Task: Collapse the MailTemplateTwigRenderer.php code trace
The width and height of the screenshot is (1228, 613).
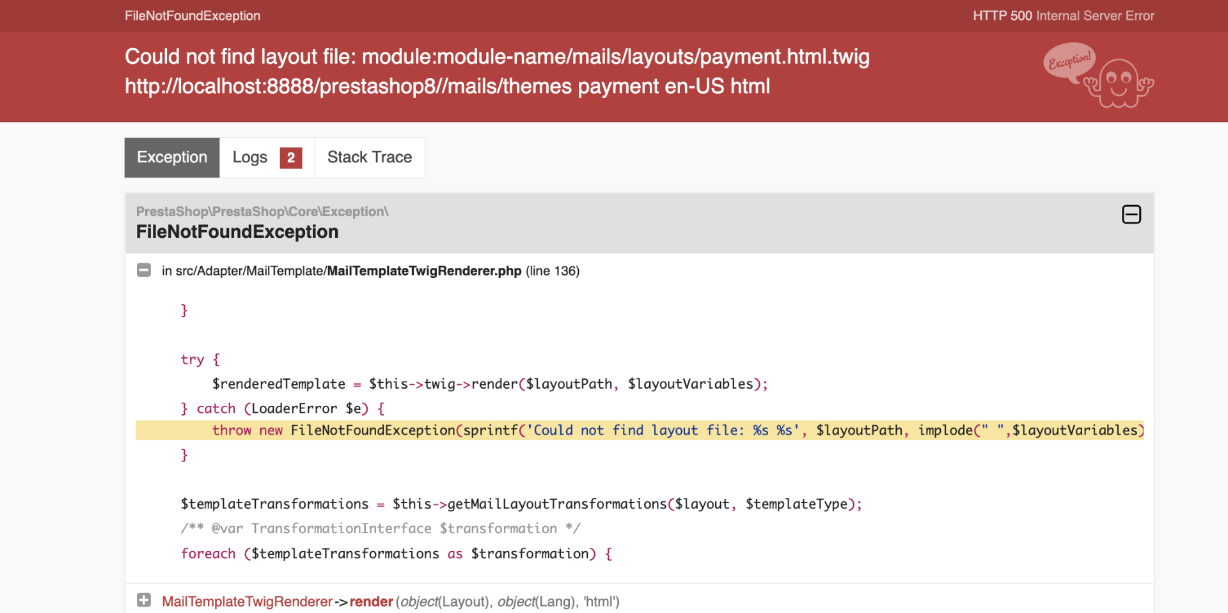Action: [144, 270]
